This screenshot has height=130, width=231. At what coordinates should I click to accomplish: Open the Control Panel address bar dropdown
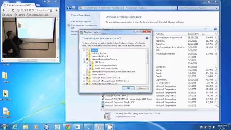(171, 8)
